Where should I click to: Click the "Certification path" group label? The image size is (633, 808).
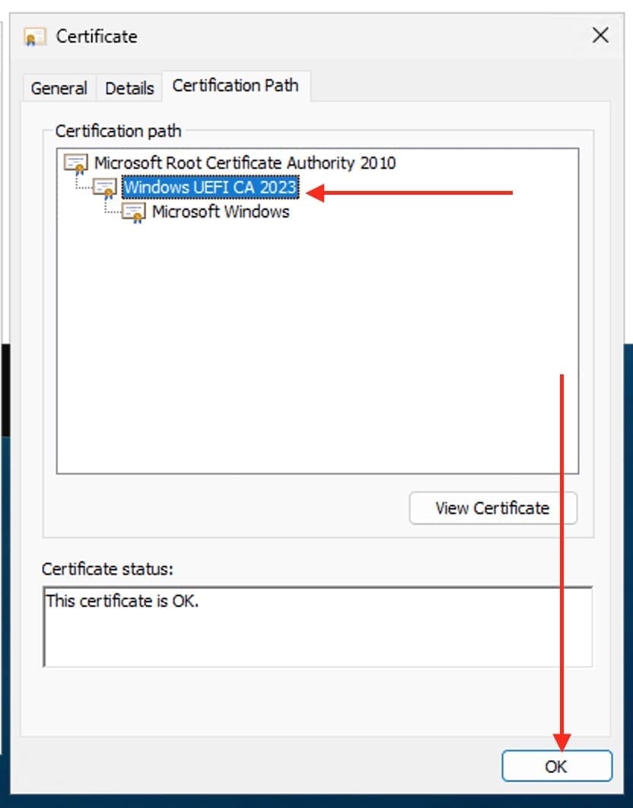[x=118, y=131]
